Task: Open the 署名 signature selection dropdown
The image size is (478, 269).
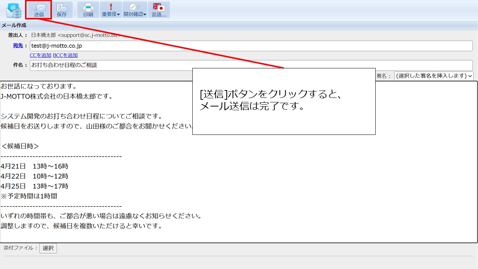Action: tap(434, 76)
